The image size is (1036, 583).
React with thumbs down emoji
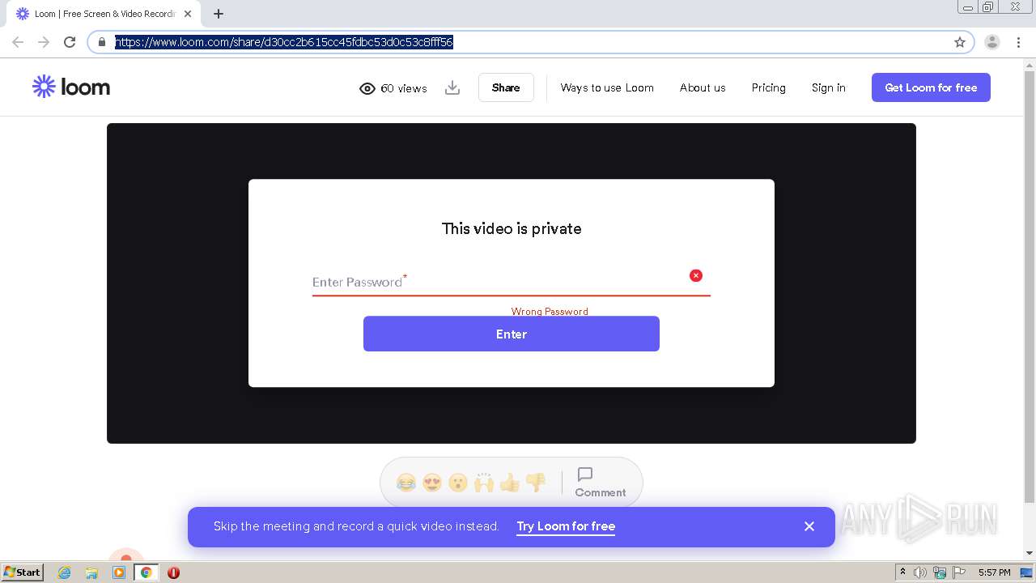click(x=536, y=483)
